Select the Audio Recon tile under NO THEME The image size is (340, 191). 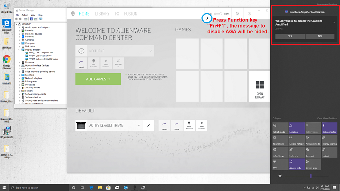click(119, 63)
